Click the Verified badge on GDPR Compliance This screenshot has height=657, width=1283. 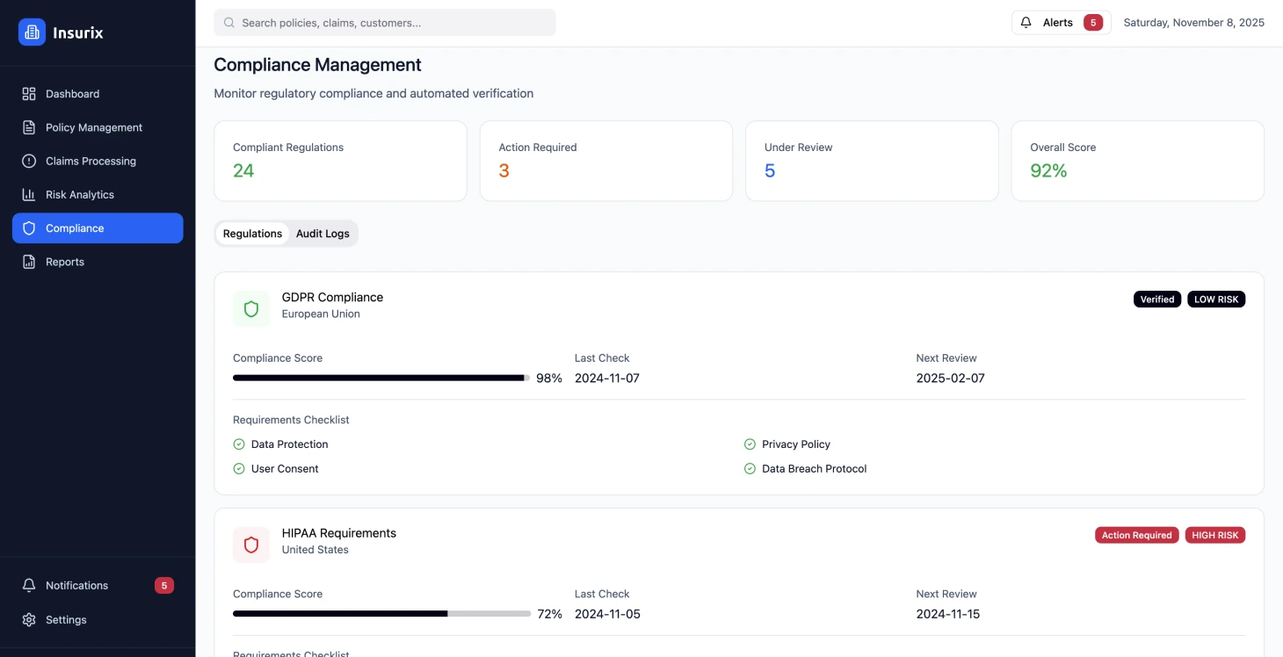[1156, 299]
